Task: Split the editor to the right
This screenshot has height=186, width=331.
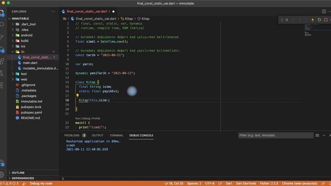Action: click(x=324, y=11)
